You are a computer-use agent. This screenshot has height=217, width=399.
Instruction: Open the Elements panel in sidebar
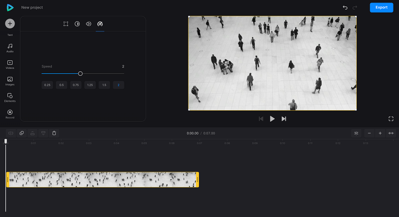point(10,98)
